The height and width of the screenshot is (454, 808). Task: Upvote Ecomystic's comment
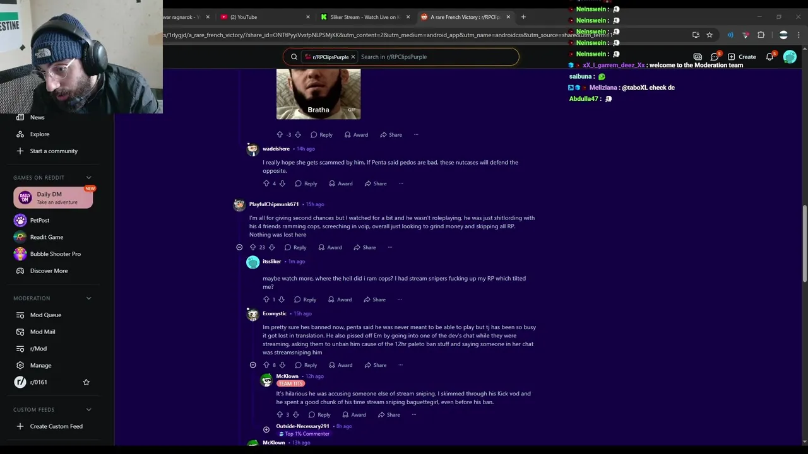click(266, 365)
